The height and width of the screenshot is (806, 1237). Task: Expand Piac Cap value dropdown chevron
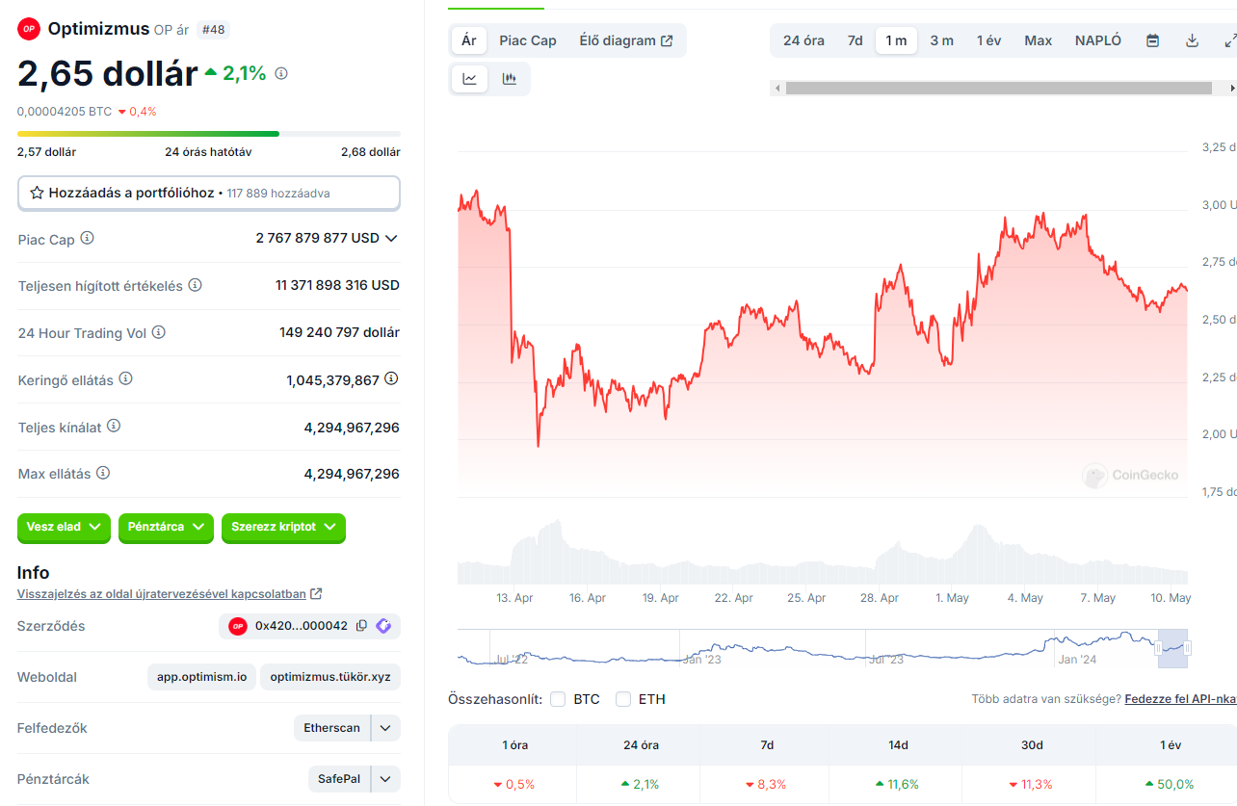tap(391, 238)
